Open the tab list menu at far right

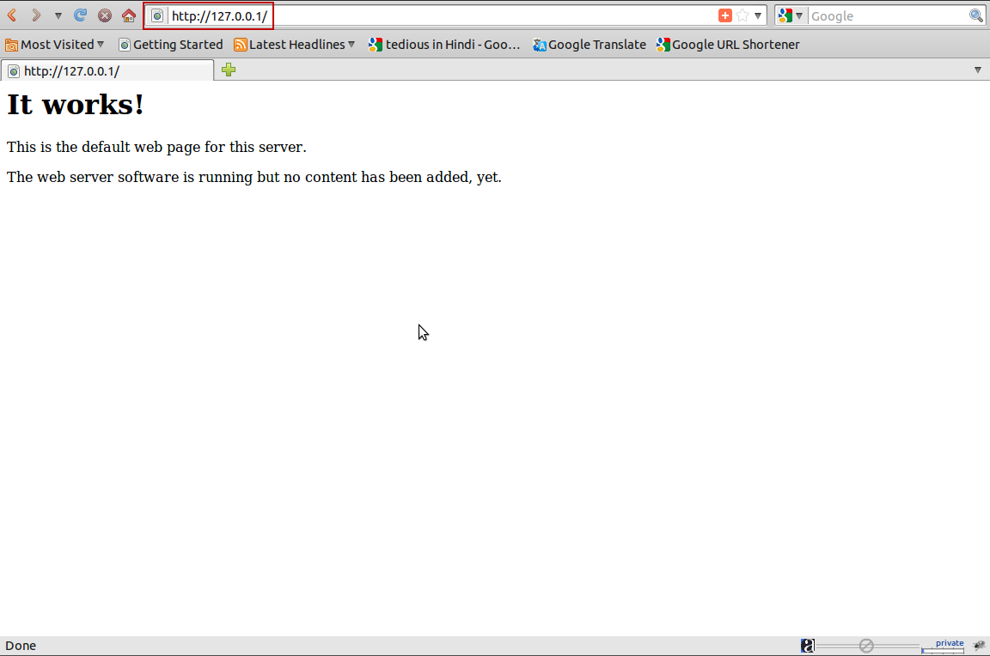[978, 70]
